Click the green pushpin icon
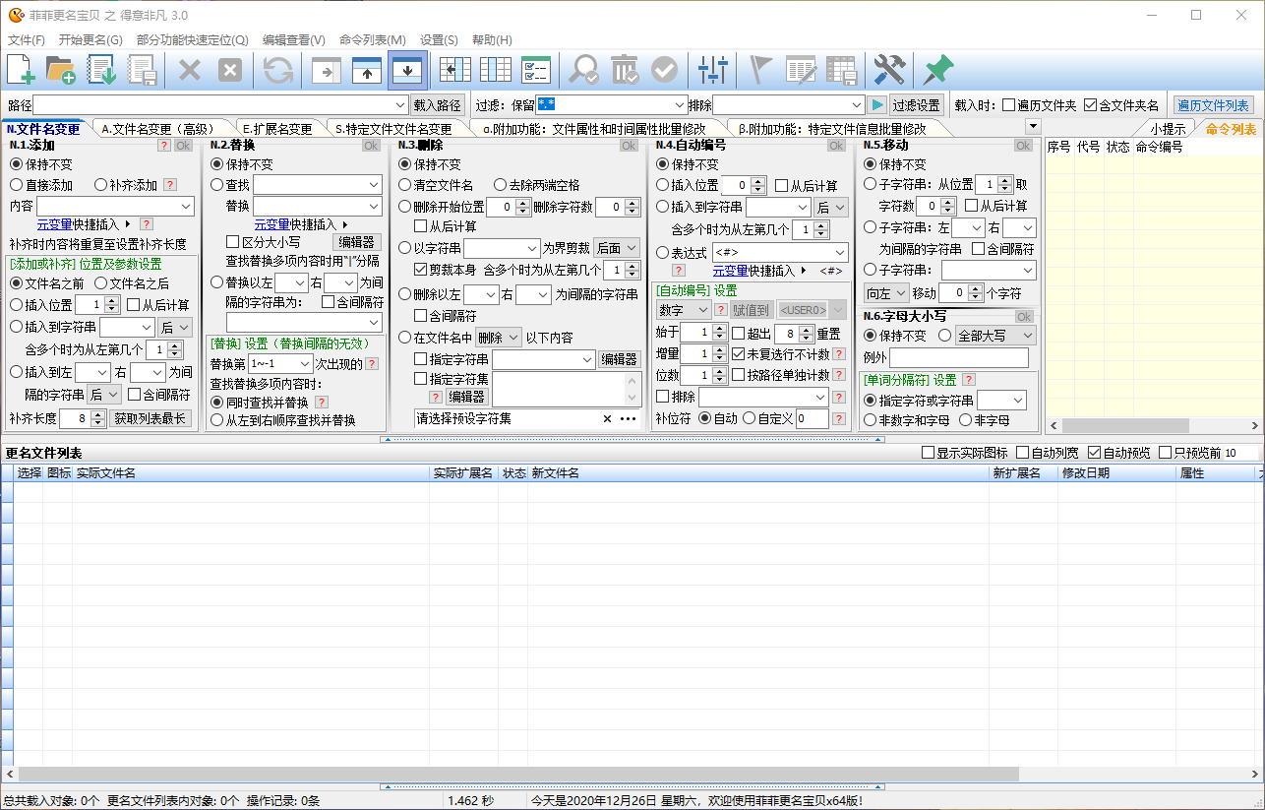The image size is (1265, 810). click(937, 70)
